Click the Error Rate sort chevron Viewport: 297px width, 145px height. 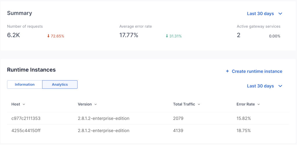coord(258,104)
